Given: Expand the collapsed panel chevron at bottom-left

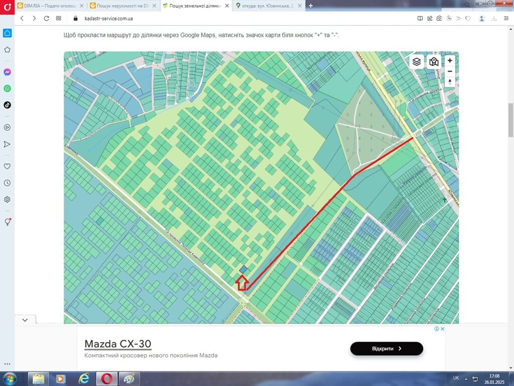Looking at the screenshot, I should coord(25,320).
